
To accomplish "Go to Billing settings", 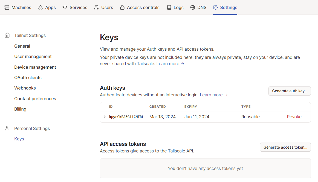I will coord(20,109).
